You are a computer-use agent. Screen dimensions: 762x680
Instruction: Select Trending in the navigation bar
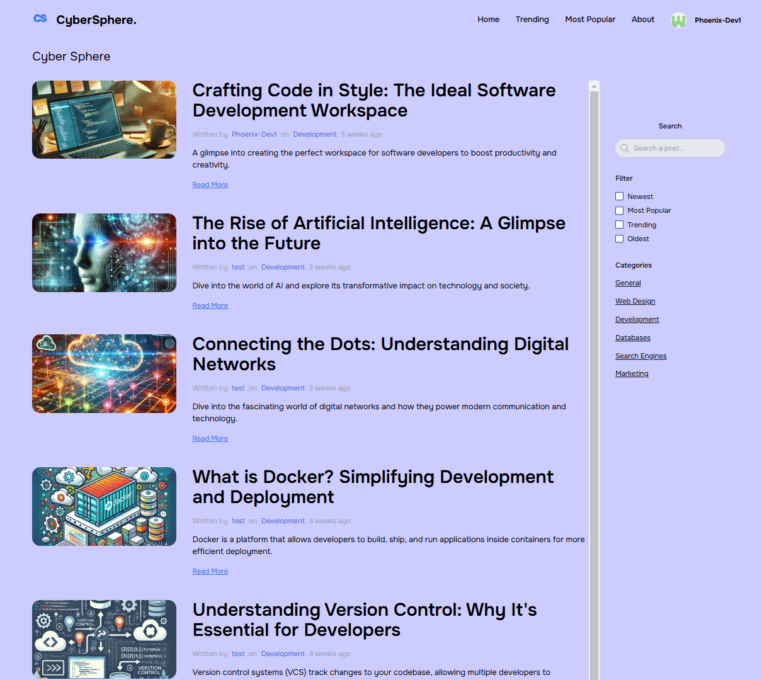pos(532,20)
